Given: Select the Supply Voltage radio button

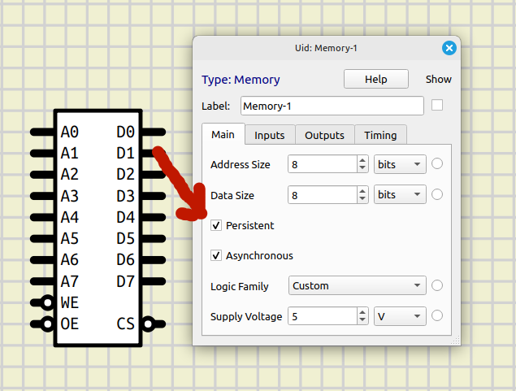Looking at the screenshot, I should click(x=437, y=316).
